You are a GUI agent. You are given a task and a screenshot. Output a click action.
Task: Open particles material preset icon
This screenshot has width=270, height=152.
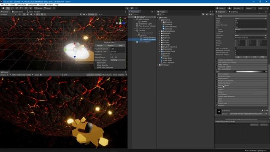pyautogui.click(x=265, y=110)
